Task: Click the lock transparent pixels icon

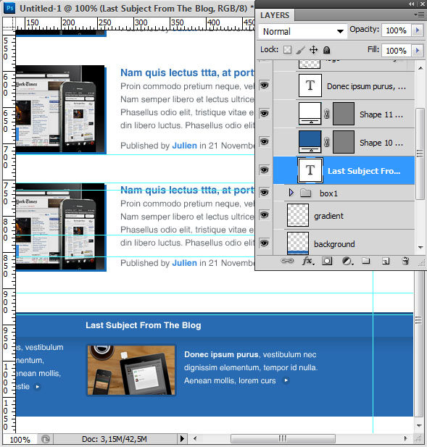Action: [x=287, y=50]
